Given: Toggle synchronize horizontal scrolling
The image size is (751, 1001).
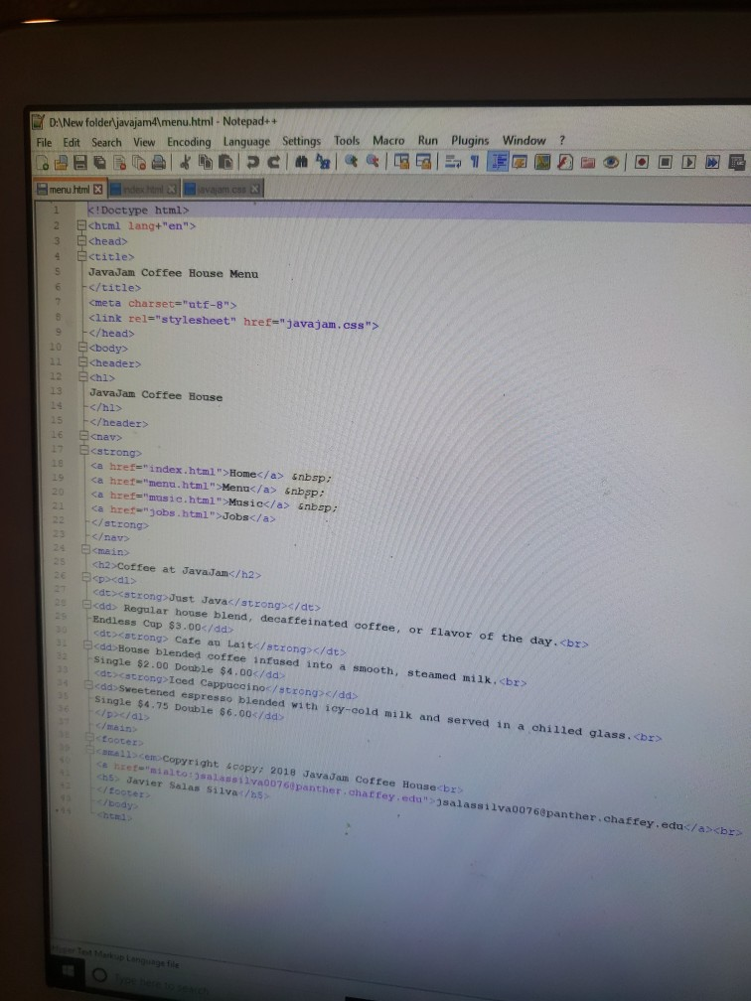Looking at the screenshot, I should 423,162.
